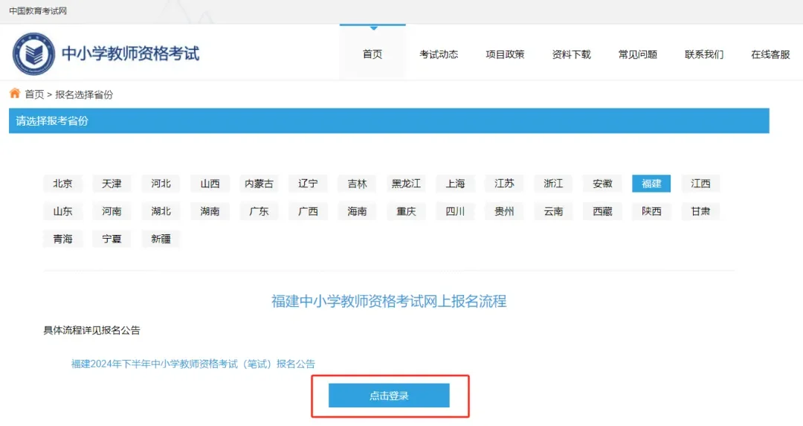Image resolution: width=803 pixels, height=426 pixels.
Task: Select province 江西
Action: [x=700, y=184]
